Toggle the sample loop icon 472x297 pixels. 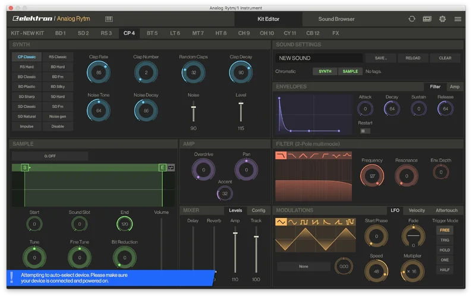click(171, 168)
